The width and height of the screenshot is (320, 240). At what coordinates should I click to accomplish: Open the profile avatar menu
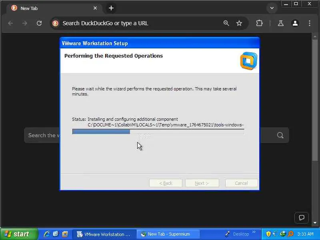point(295,23)
